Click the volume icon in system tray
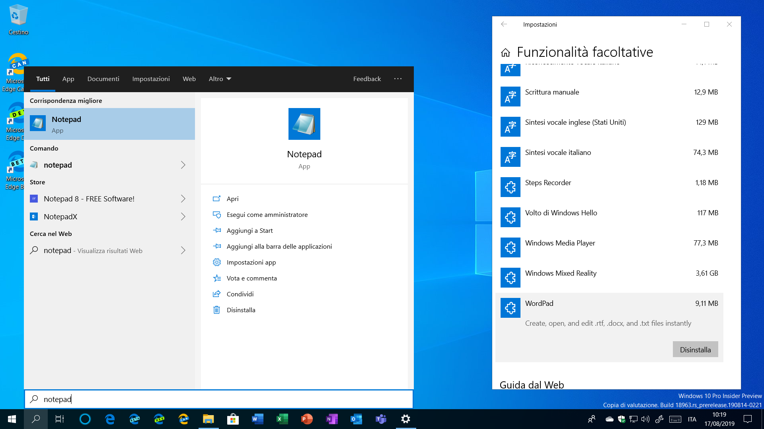764x429 pixels. [x=645, y=419]
